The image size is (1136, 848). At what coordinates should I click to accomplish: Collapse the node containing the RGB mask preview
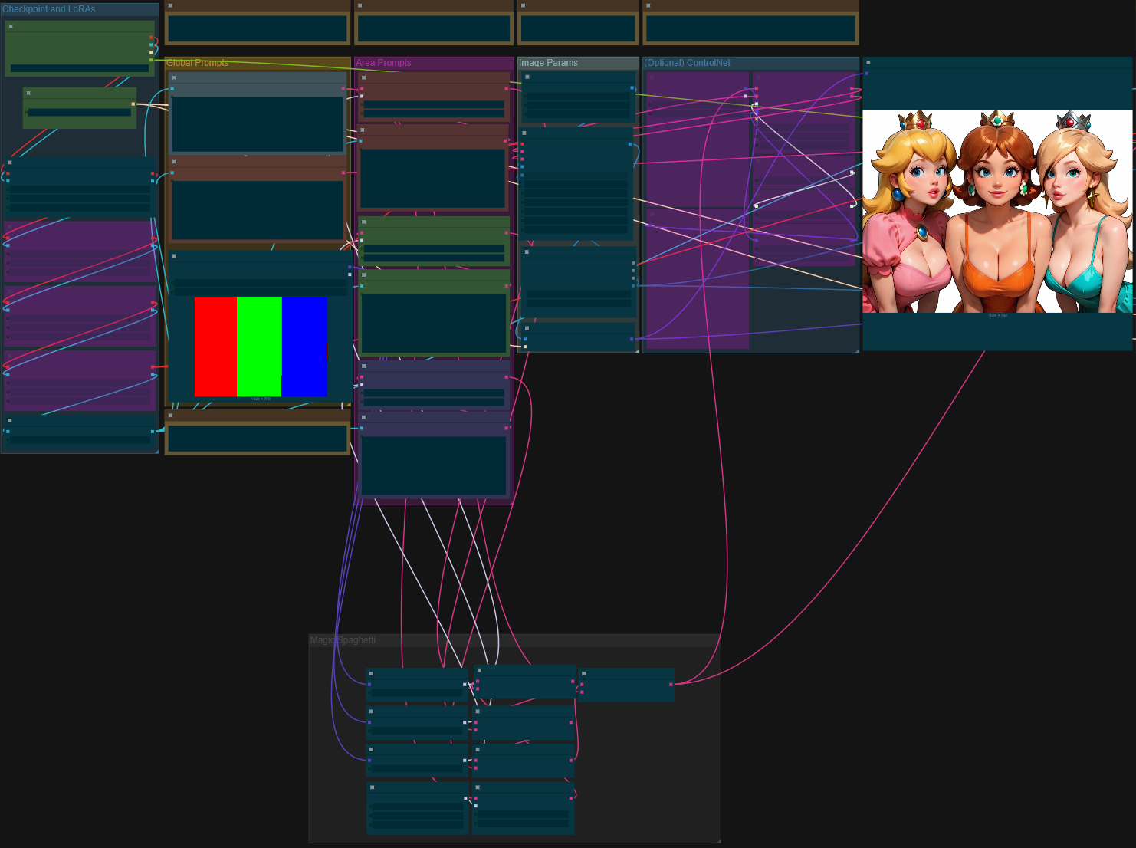pyautogui.click(x=174, y=256)
